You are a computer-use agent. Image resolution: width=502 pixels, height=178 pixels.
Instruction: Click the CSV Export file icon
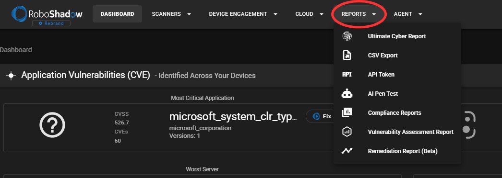click(x=347, y=55)
